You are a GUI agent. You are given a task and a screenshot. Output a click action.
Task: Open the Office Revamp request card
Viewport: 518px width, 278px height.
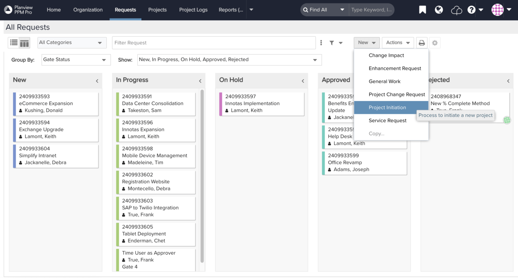(x=364, y=163)
